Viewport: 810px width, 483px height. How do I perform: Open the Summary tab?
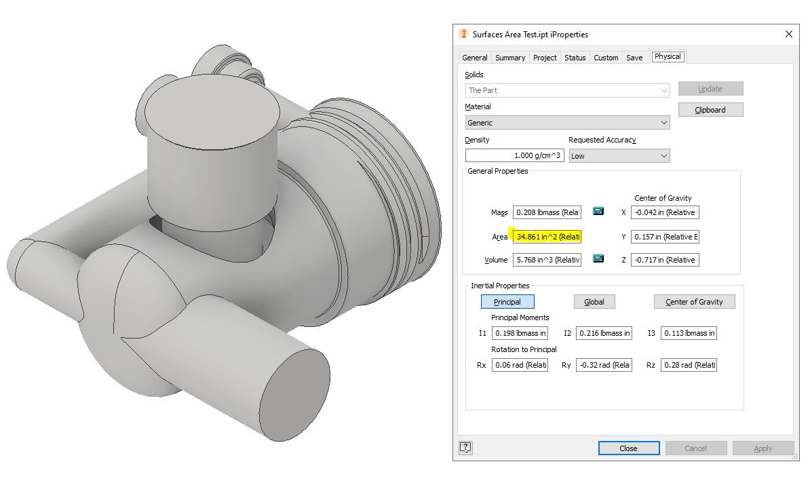tap(510, 58)
